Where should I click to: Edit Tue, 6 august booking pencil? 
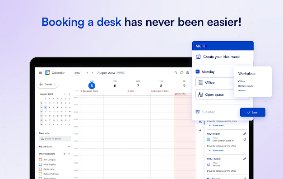pyautogui.click(x=245, y=134)
